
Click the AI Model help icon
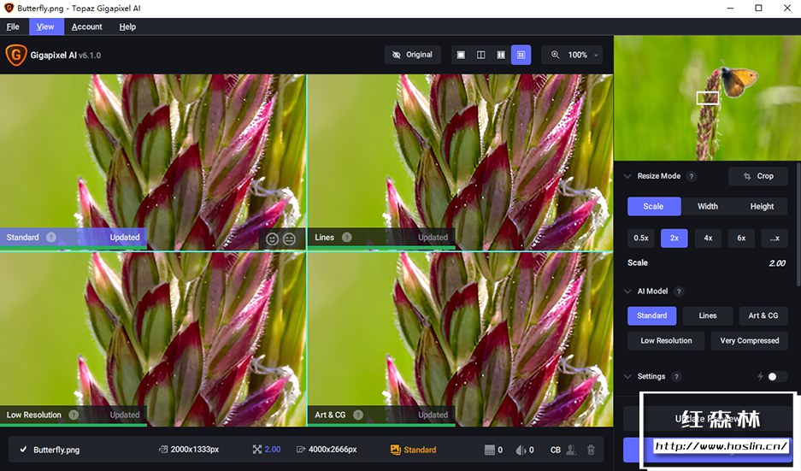click(679, 291)
